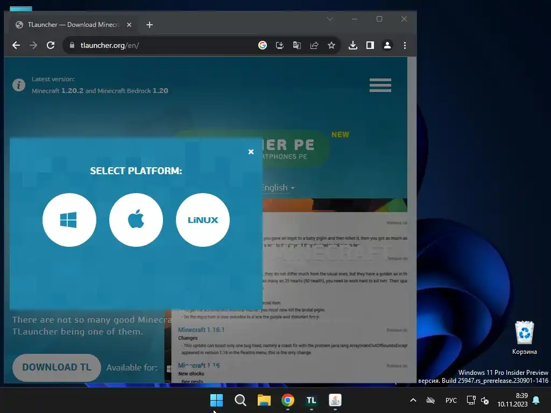Click the install app icon in address bar
The width and height of the screenshot is (551, 413).
point(280,45)
